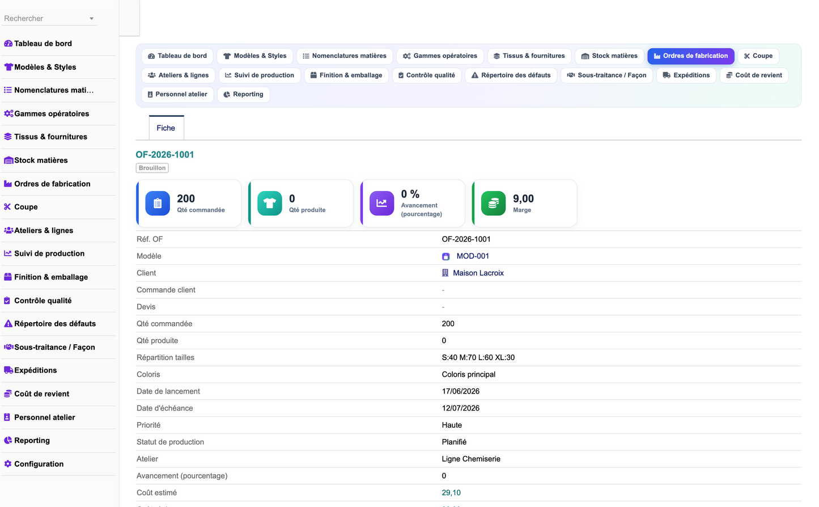Image resolution: width=819 pixels, height=507 pixels.
Task: Click the Tissus & fournitures layers sidebar icon
Action: pos(8,137)
